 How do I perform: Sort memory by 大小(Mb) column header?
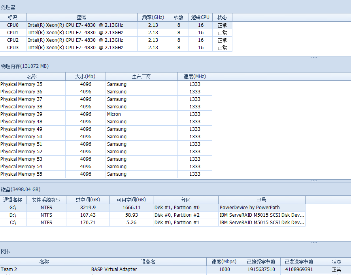[85, 76]
